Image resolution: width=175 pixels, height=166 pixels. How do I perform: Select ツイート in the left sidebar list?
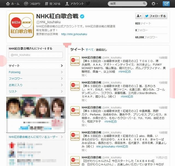pos(36,66)
